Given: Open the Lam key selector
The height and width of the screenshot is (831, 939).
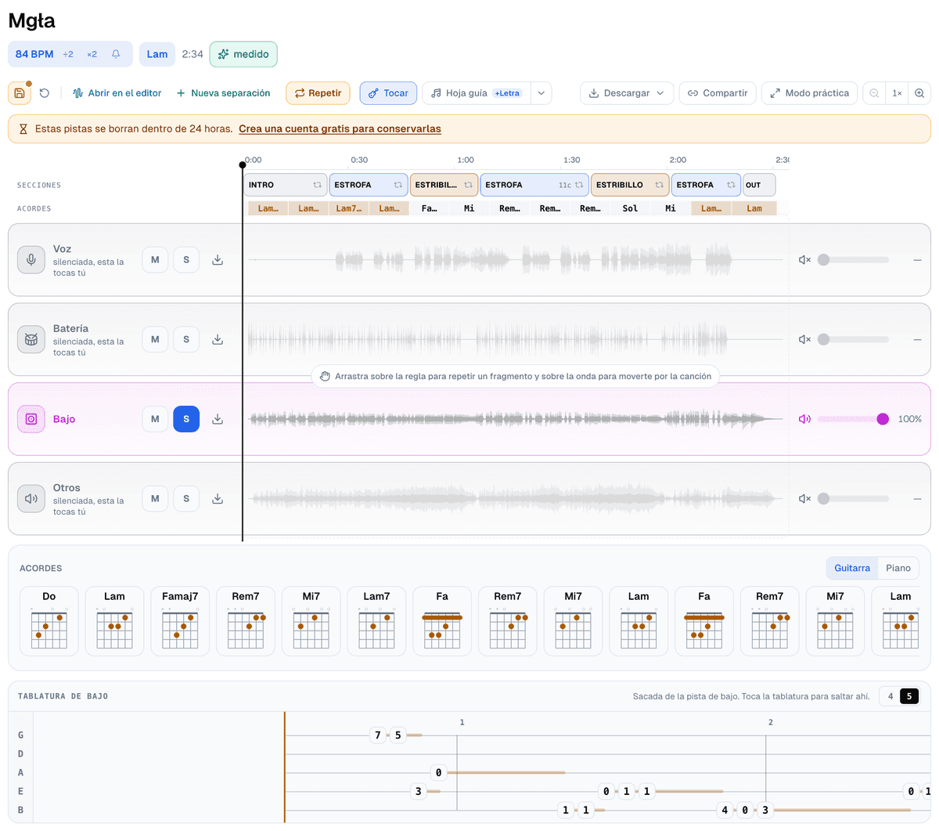Looking at the screenshot, I should (x=157, y=54).
